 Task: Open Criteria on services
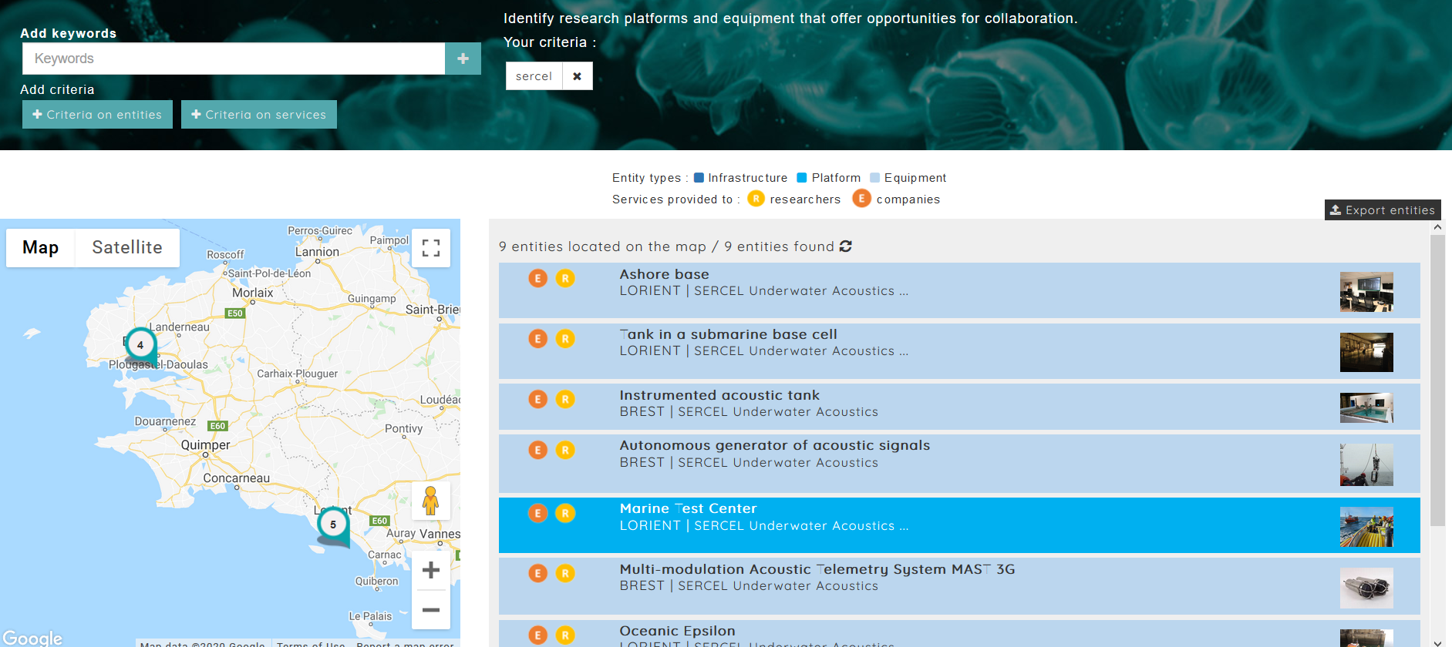tap(259, 115)
